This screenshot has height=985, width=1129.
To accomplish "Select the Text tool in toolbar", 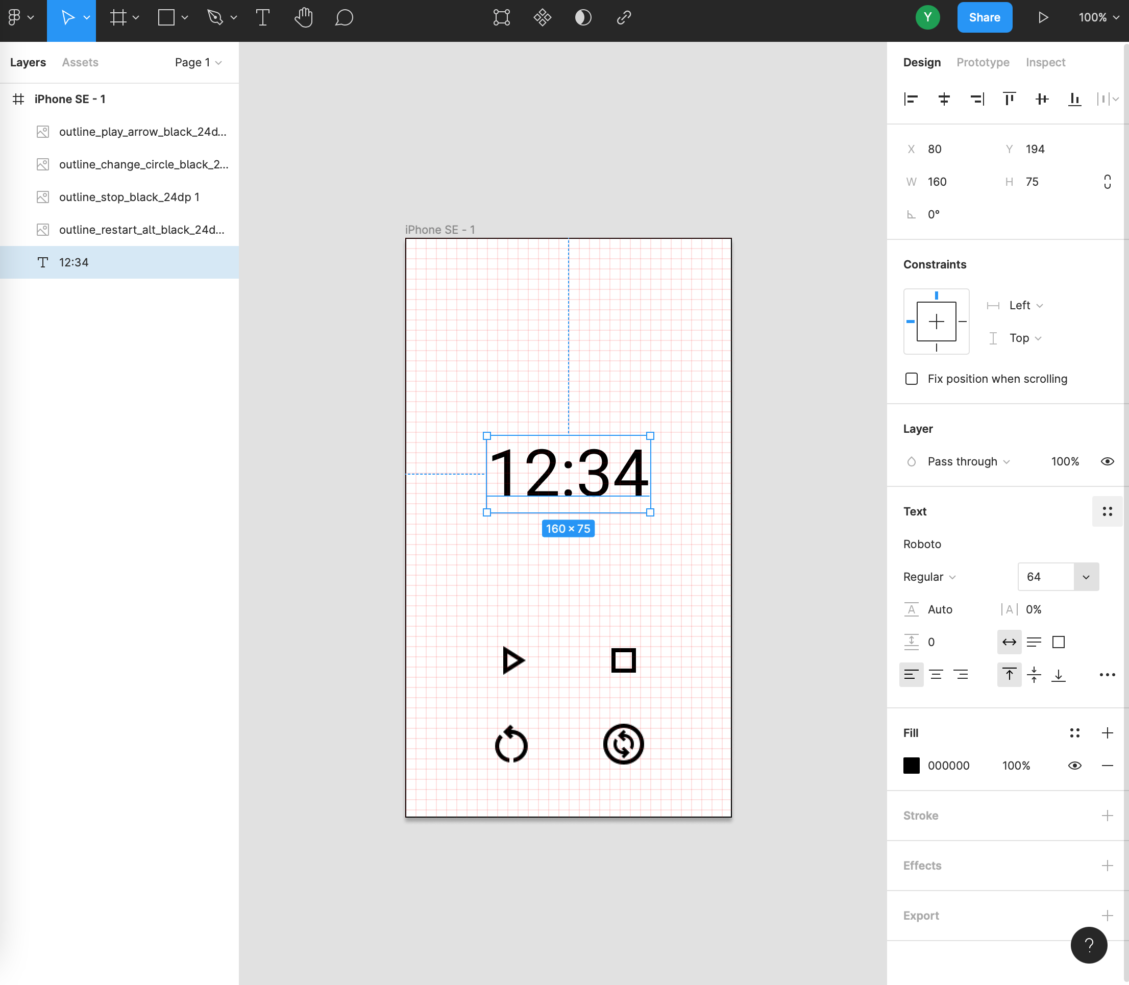I will point(263,17).
